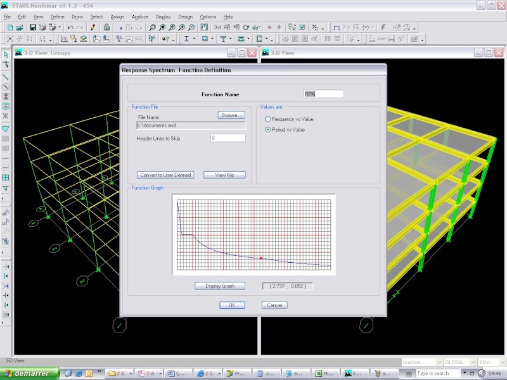Click the pencil refresh window icon
This screenshot has width=507, height=380.
coord(93,28)
